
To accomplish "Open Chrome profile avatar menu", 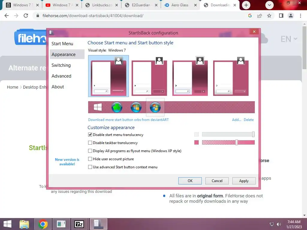I will click(x=291, y=16).
